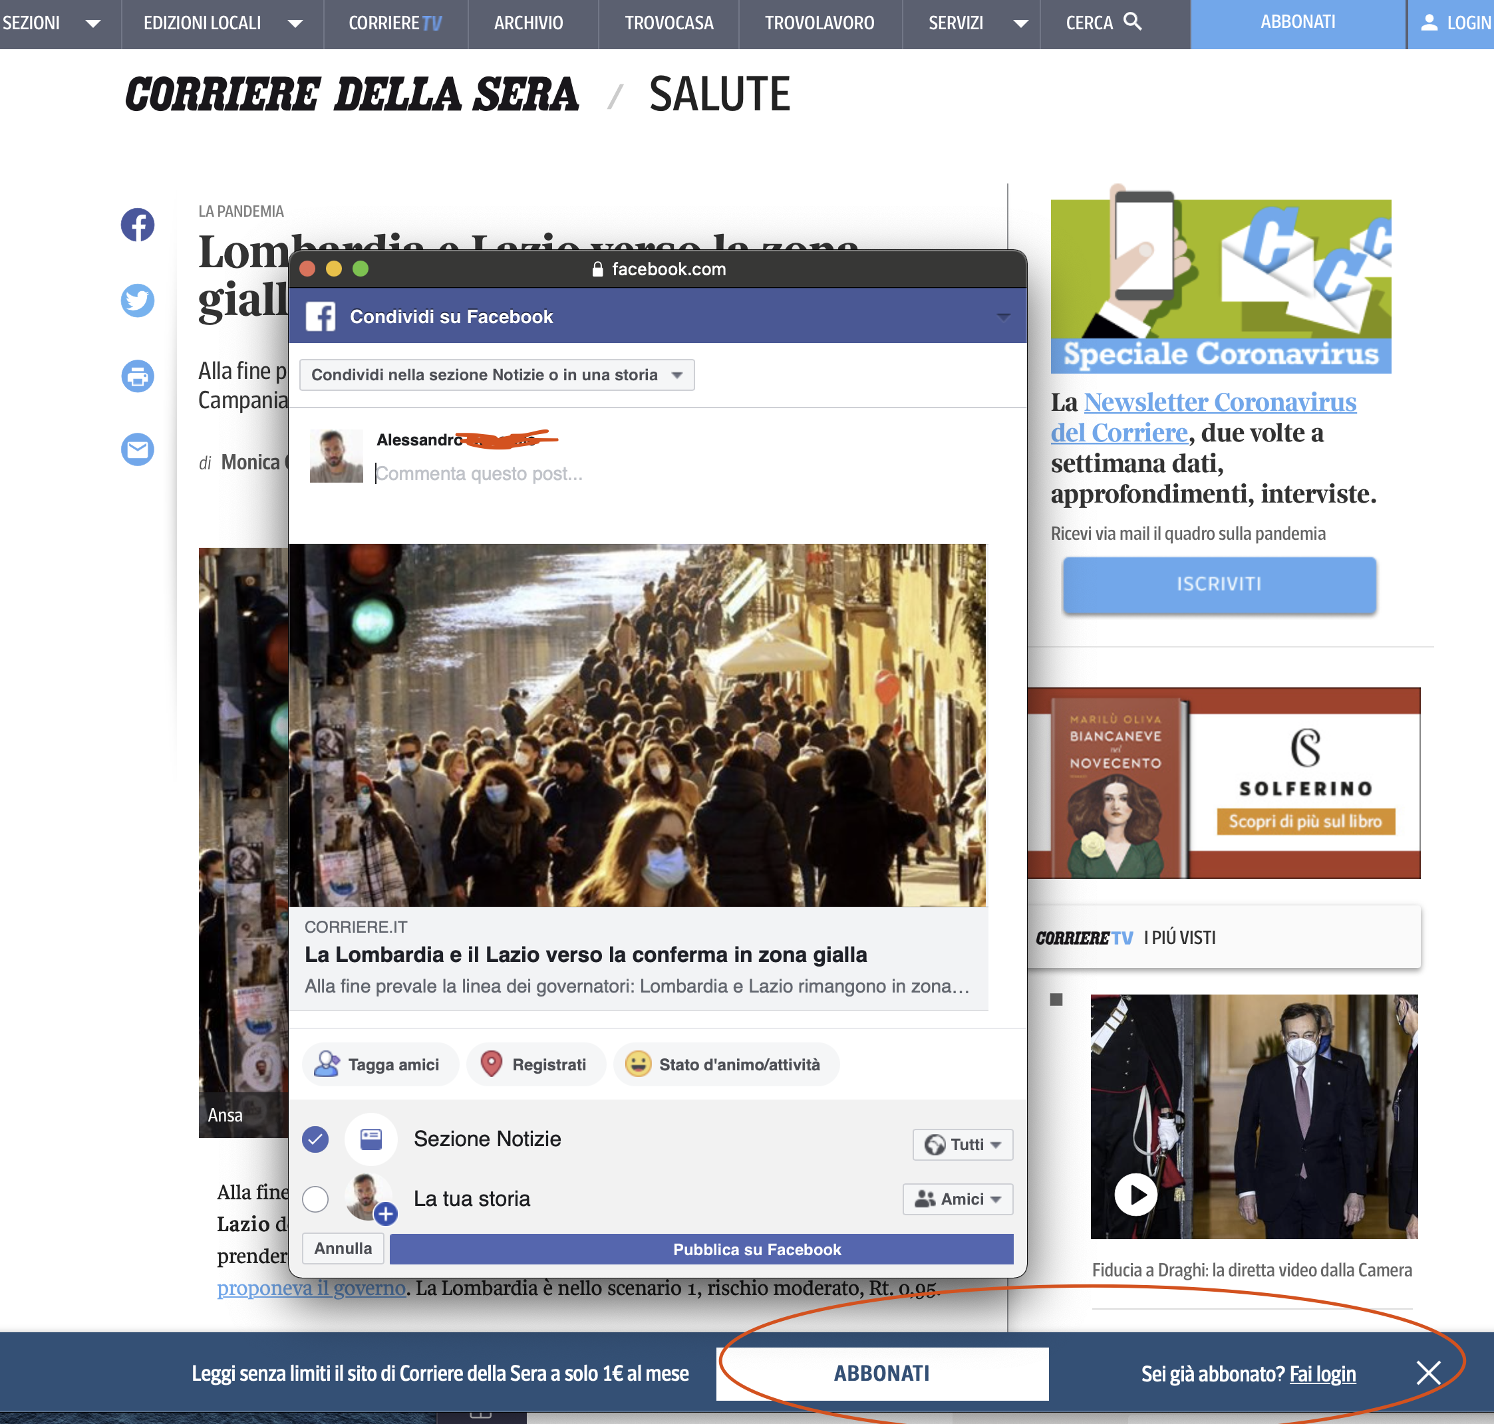Click the Sezione Notizie news feed icon
Screen dimensions: 1494x1424
pos(371,1139)
